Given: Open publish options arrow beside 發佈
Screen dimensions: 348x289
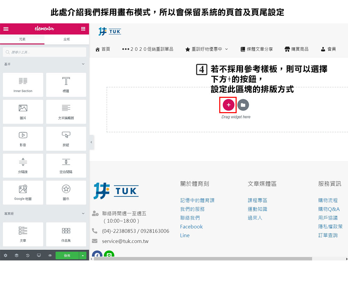Looking at the screenshot, I should point(83,256).
